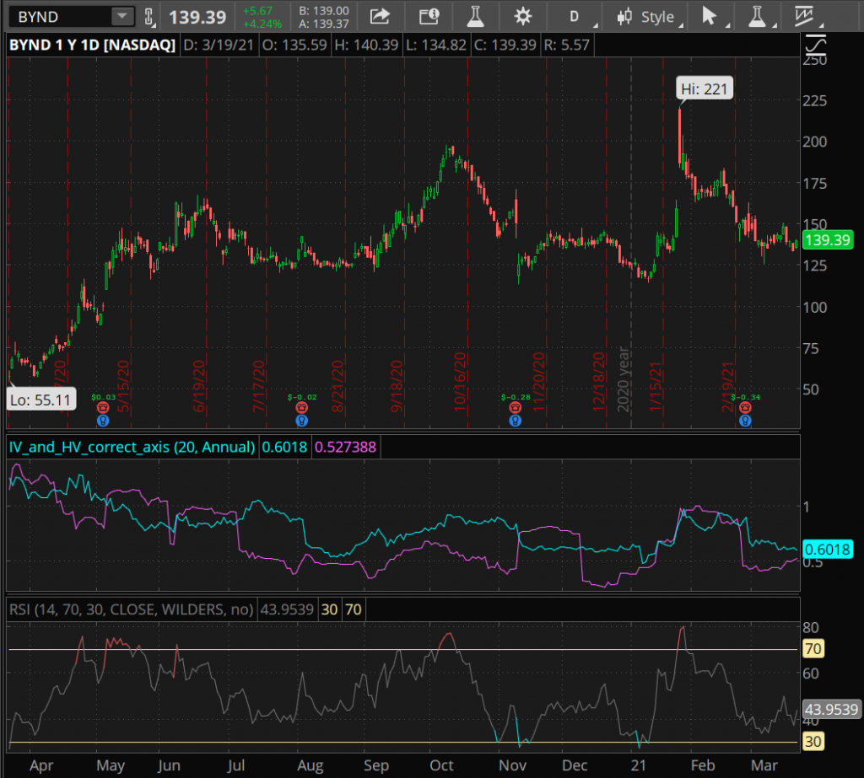Click the range value R: 5.57

(566, 46)
